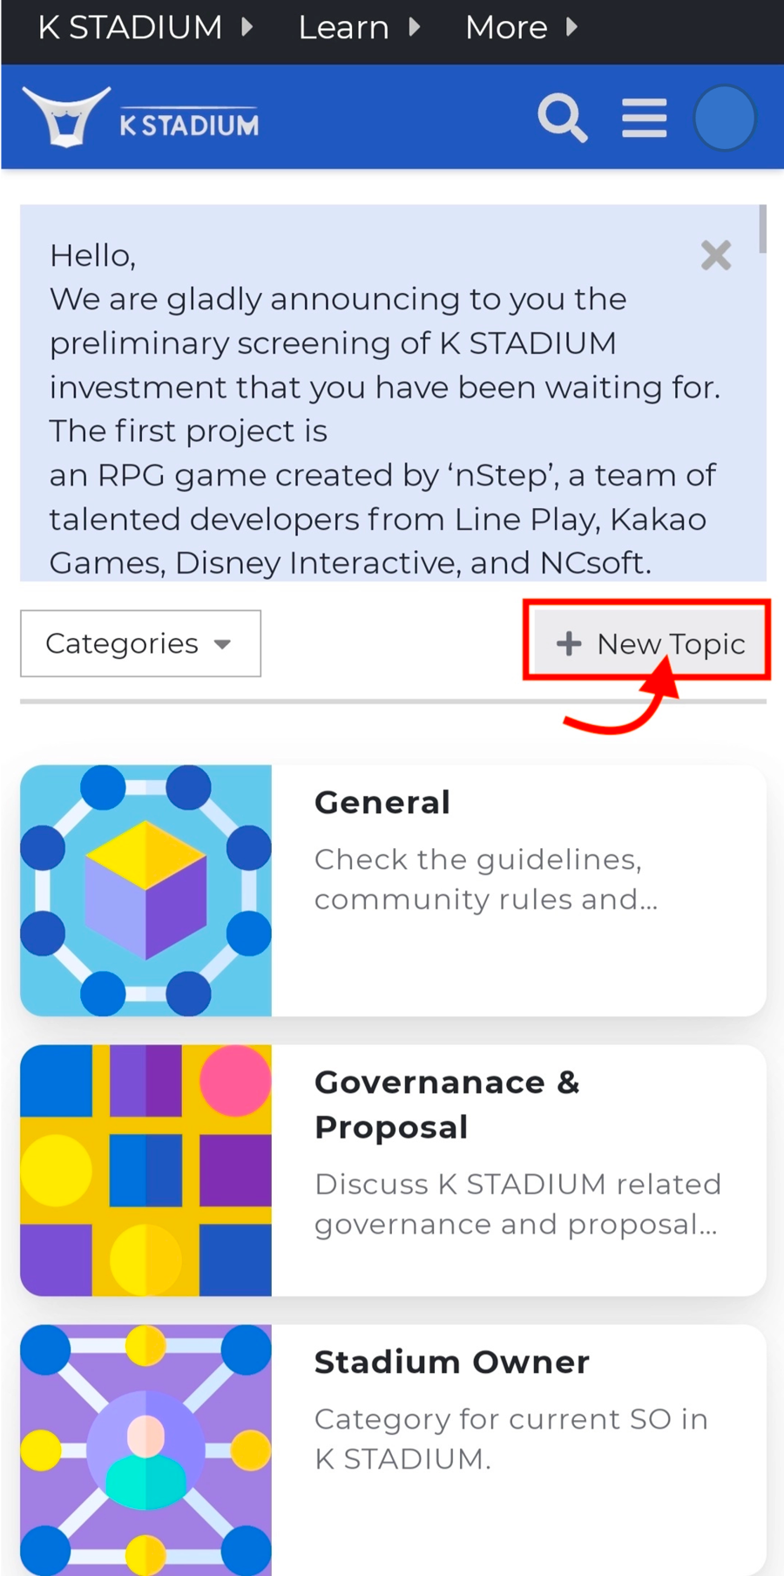Open the Governanace & Proposal title link
Screen dimensions: 784x1576
tap(446, 1104)
